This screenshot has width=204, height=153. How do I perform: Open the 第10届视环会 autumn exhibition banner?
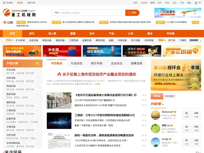(176, 75)
